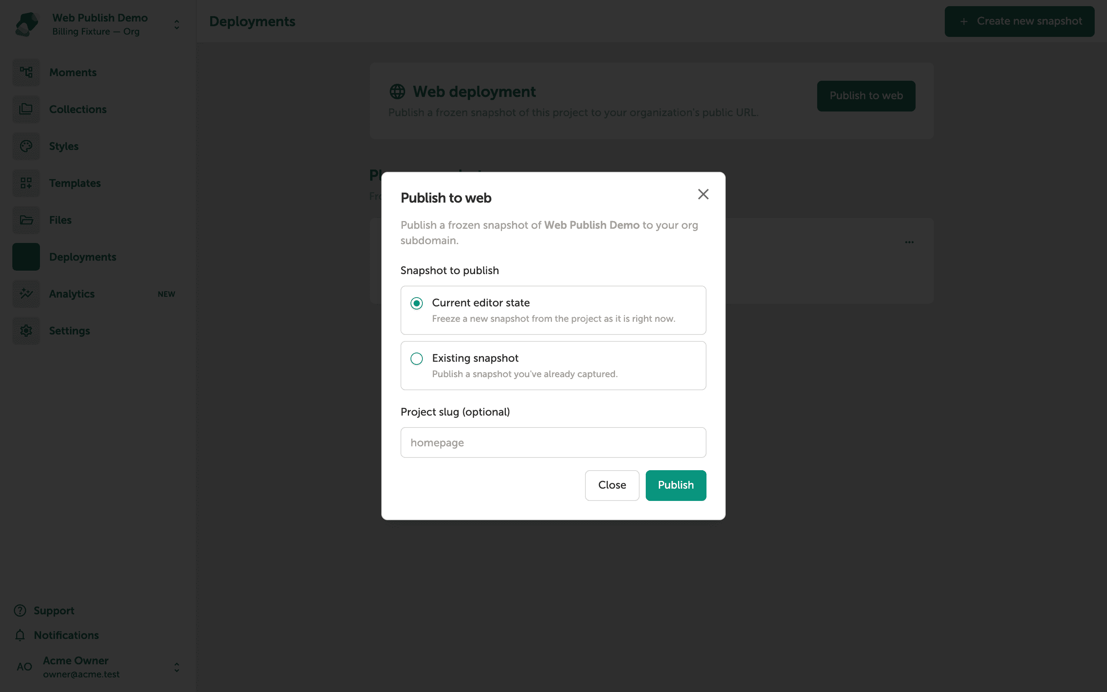This screenshot has height=692, width=1107.
Task: Click the Notifications bell icon
Action: click(x=20, y=635)
